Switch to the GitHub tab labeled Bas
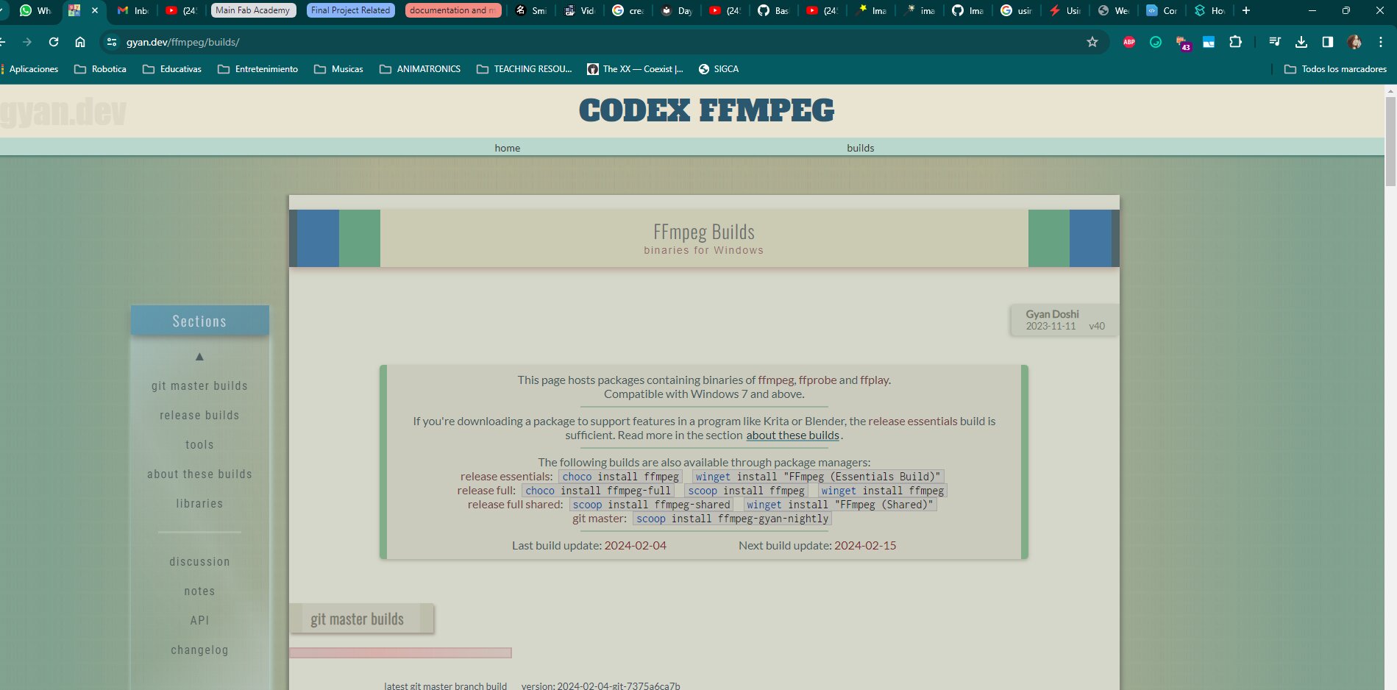 click(773, 10)
